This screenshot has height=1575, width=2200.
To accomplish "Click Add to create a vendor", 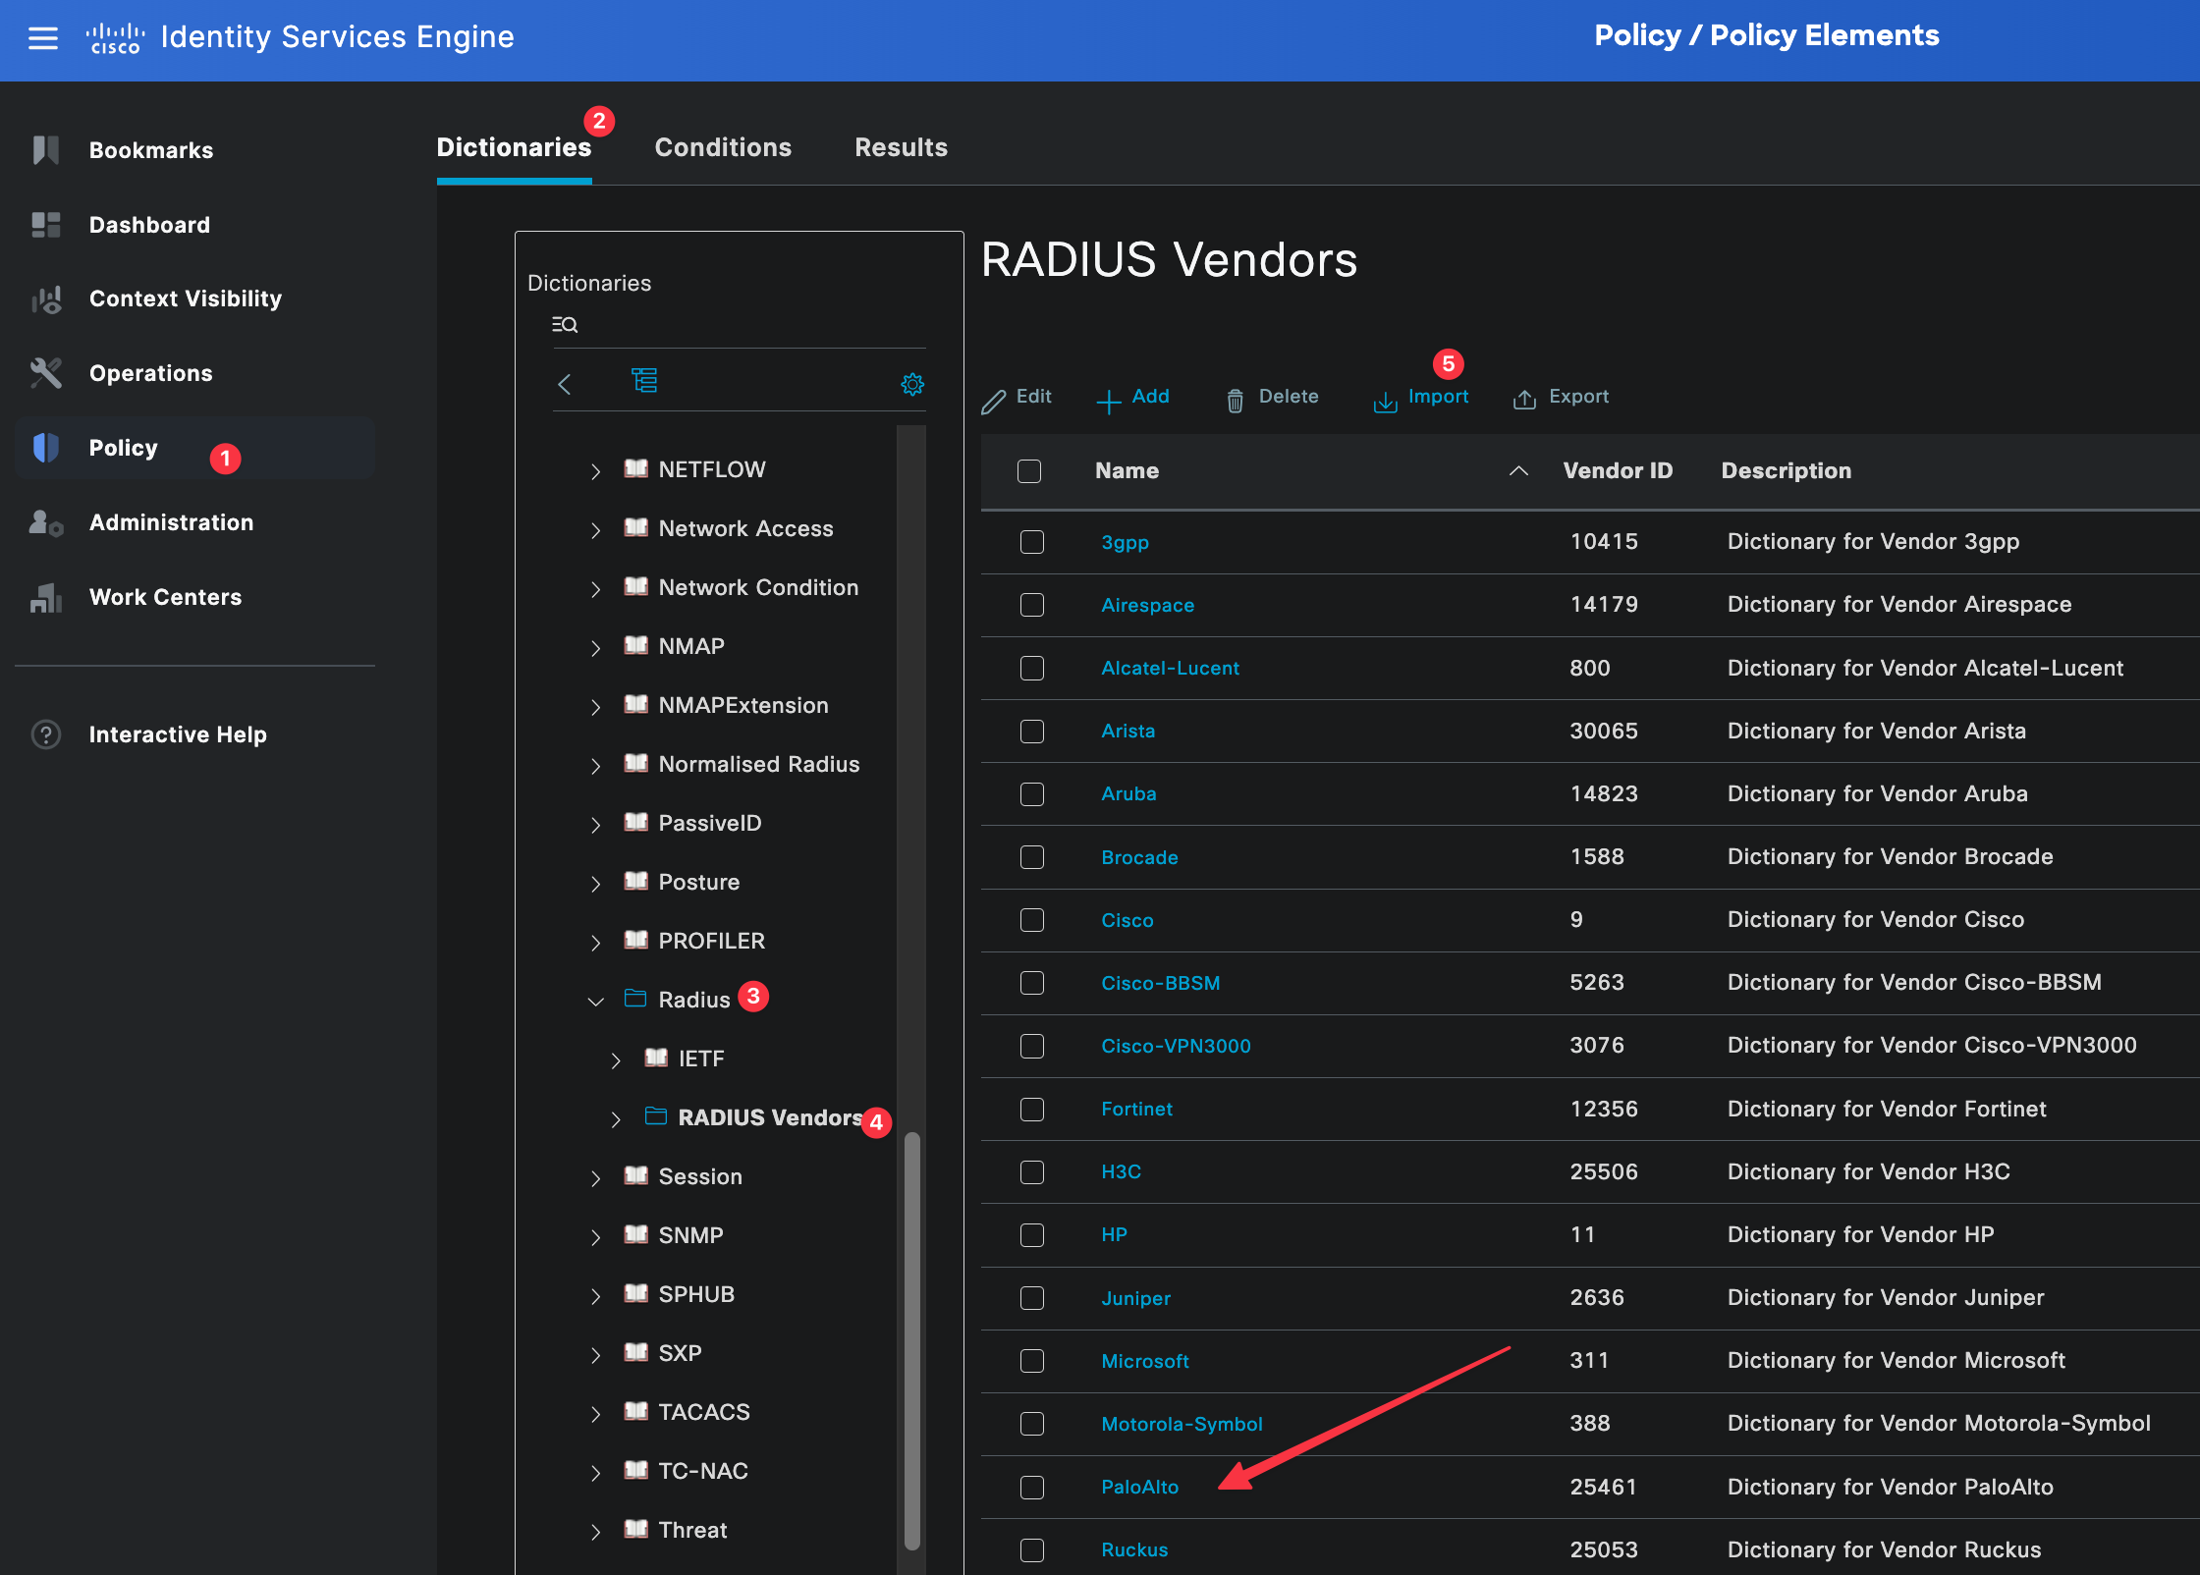I will [1133, 397].
